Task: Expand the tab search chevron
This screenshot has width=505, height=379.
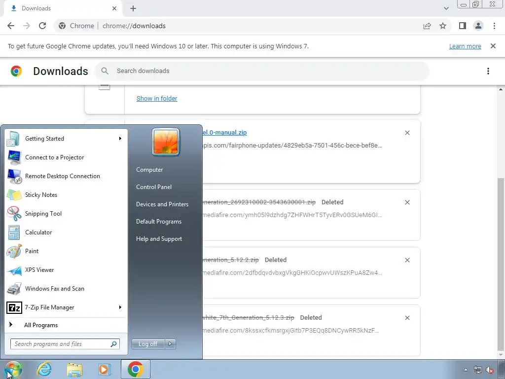Action: point(446,8)
